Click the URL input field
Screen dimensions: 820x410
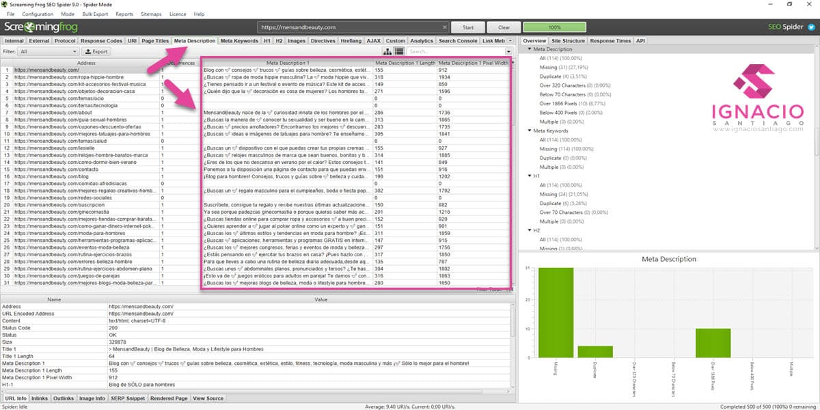click(x=348, y=27)
